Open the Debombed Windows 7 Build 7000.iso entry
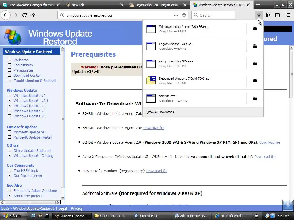 coord(194,81)
